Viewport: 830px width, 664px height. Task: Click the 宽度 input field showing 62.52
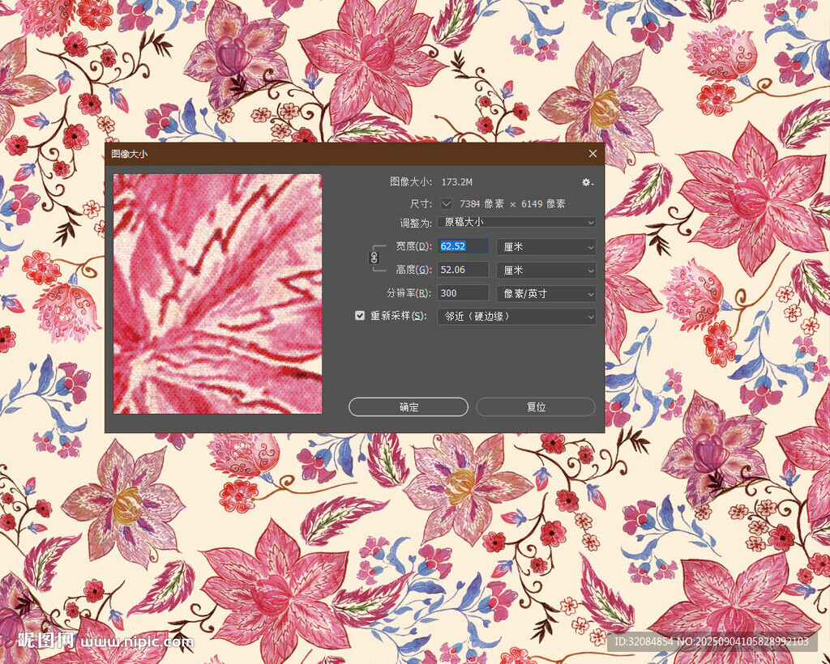(x=463, y=246)
